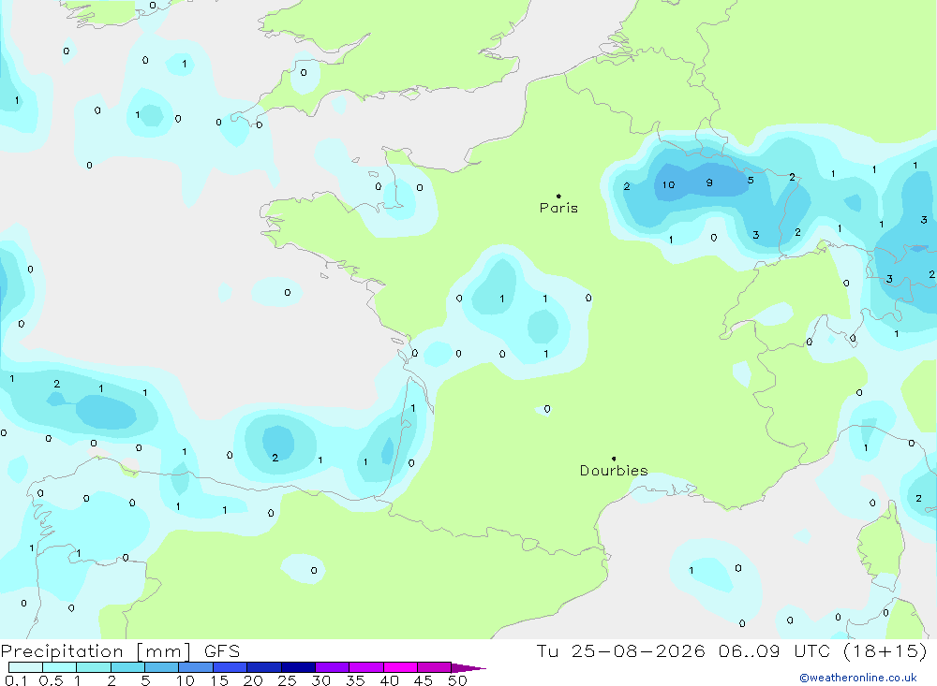Click the '50' legend scale label
Screen dimensions: 937x686
[457, 680]
